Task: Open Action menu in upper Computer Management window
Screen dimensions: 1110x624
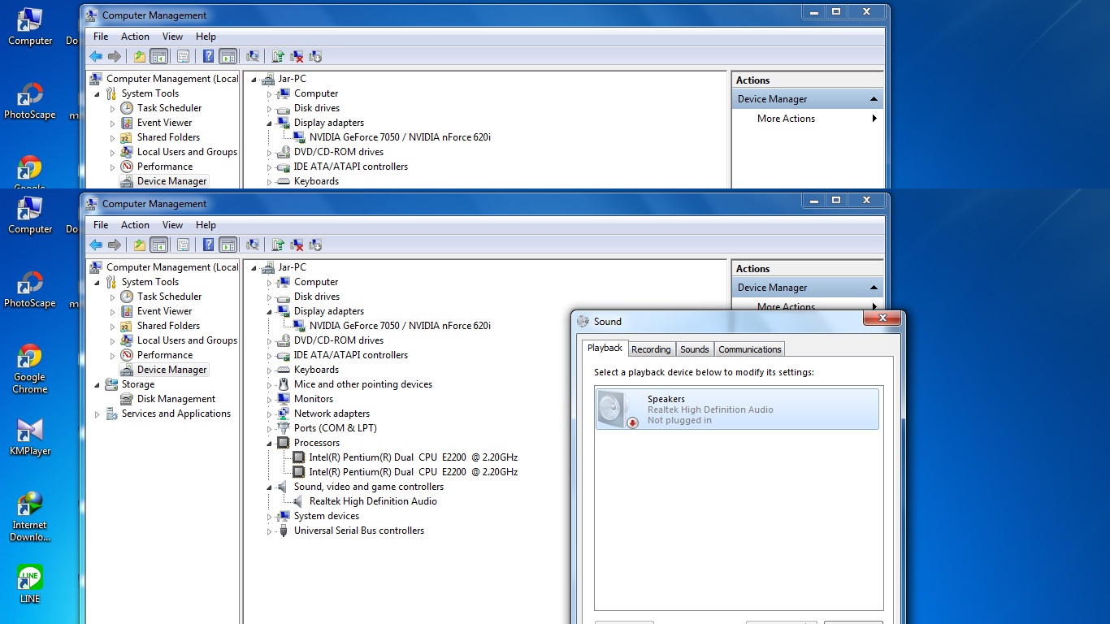Action: point(135,37)
